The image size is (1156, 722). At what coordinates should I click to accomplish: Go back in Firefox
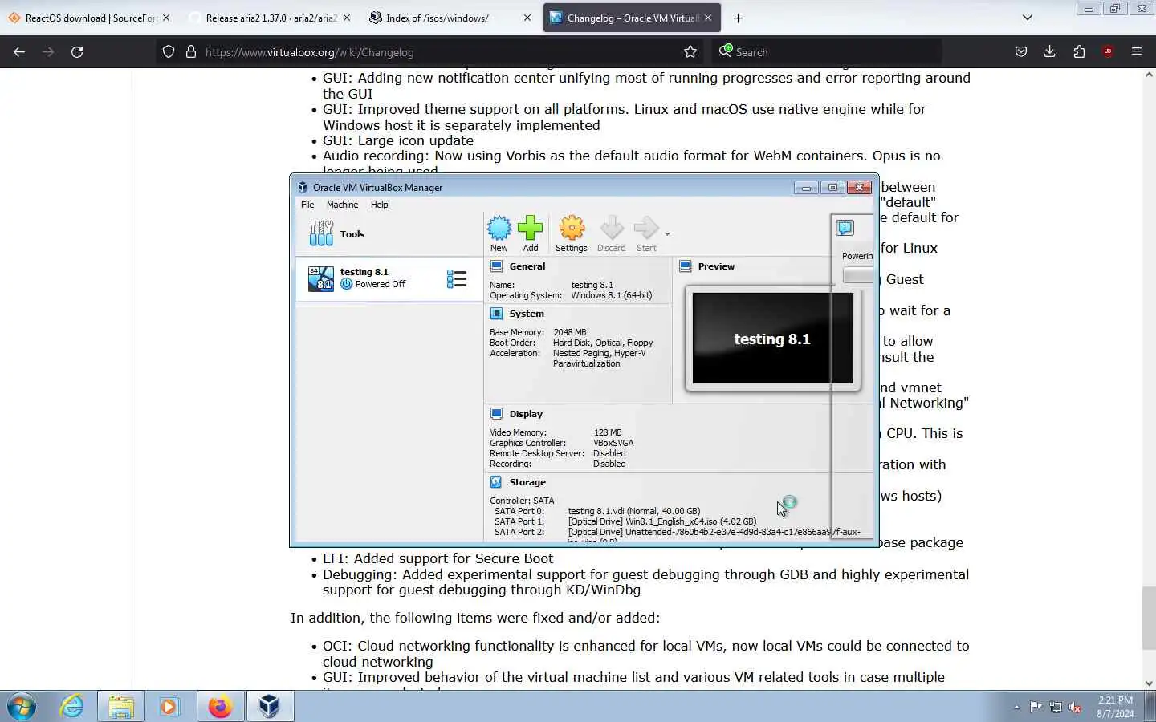click(x=19, y=51)
